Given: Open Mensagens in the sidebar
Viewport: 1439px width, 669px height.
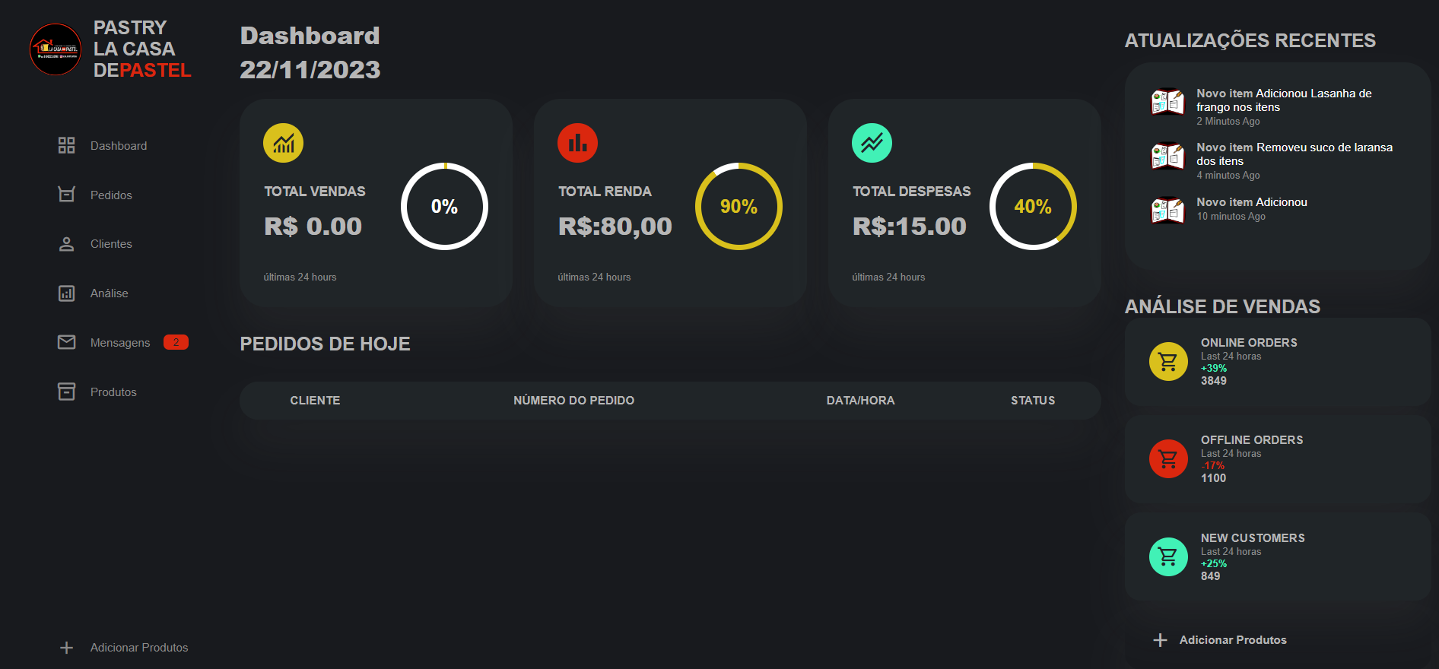Looking at the screenshot, I should (x=120, y=343).
